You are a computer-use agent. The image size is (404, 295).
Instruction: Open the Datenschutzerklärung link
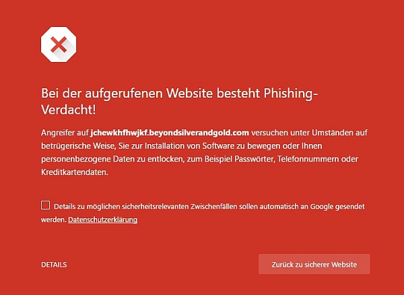point(102,220)
